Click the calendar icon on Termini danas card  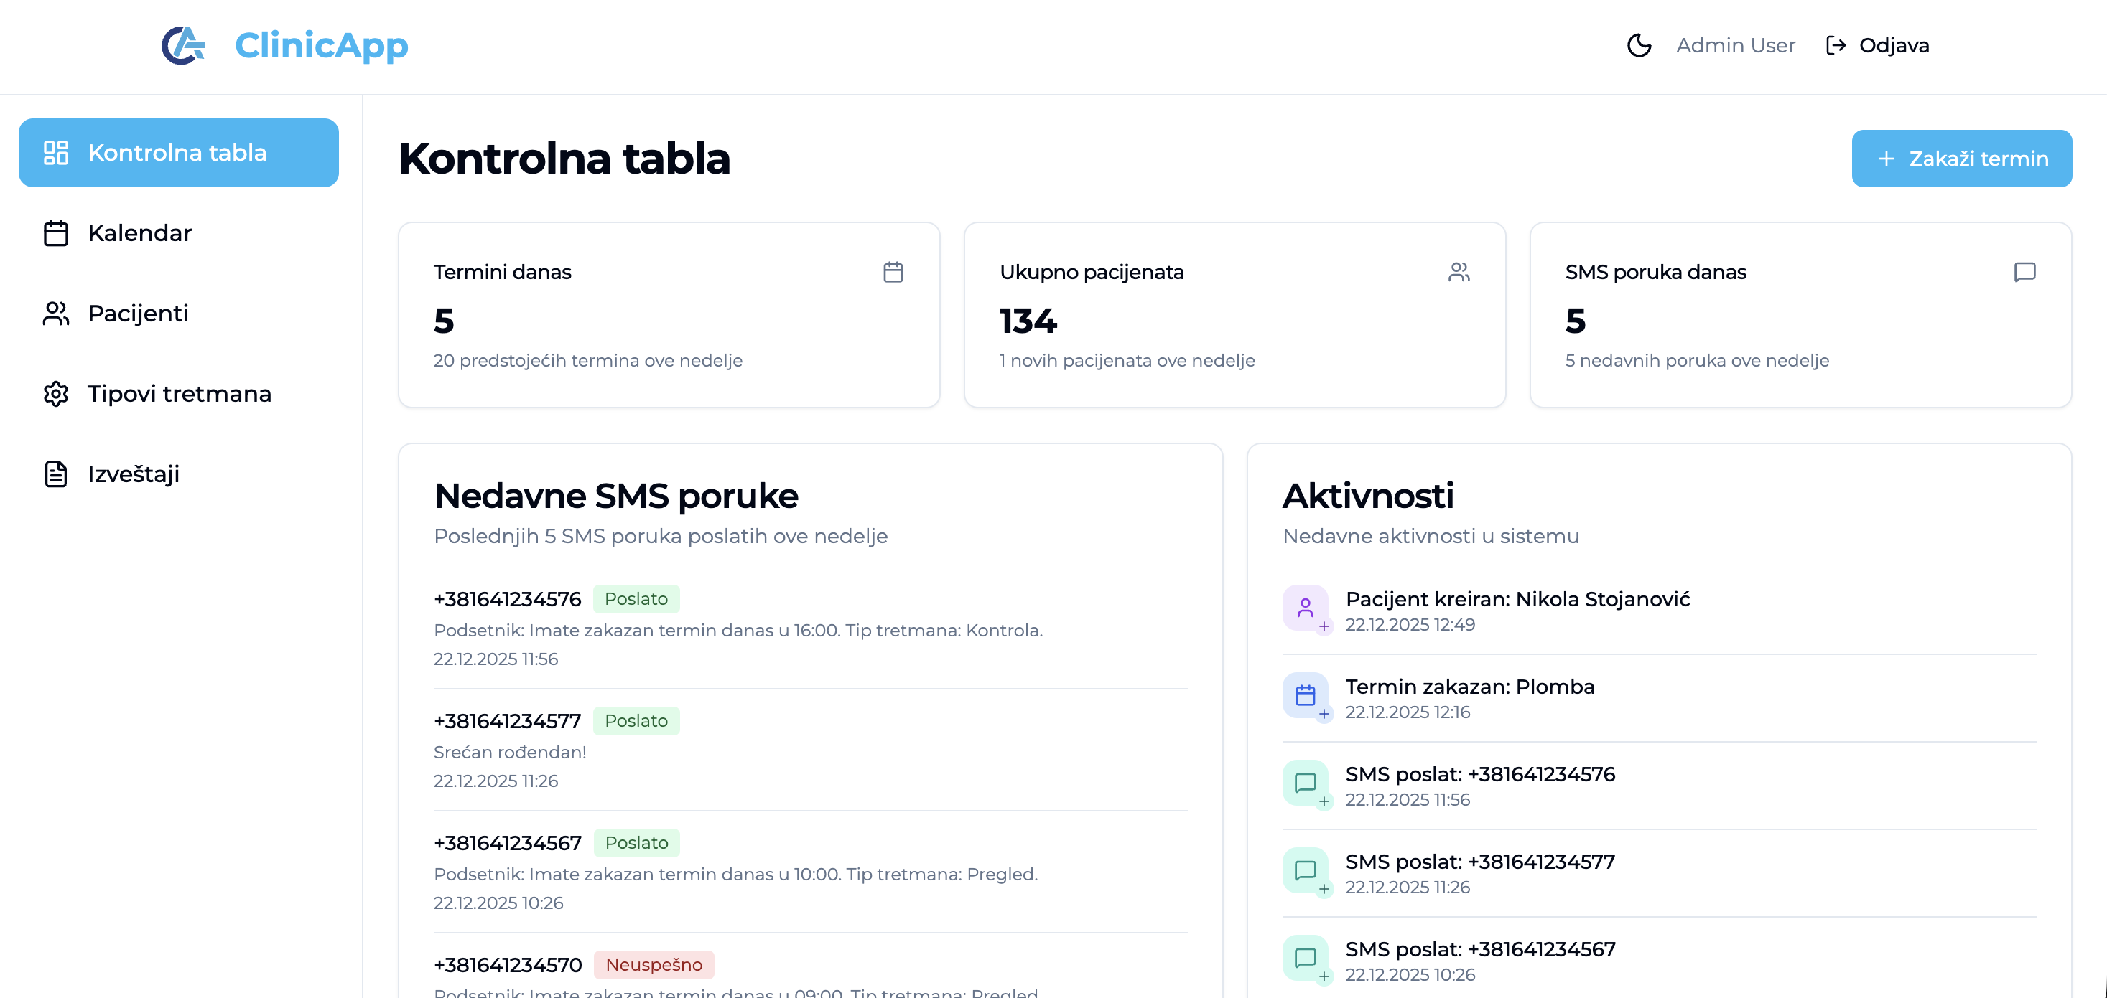[x=893, y=272]
